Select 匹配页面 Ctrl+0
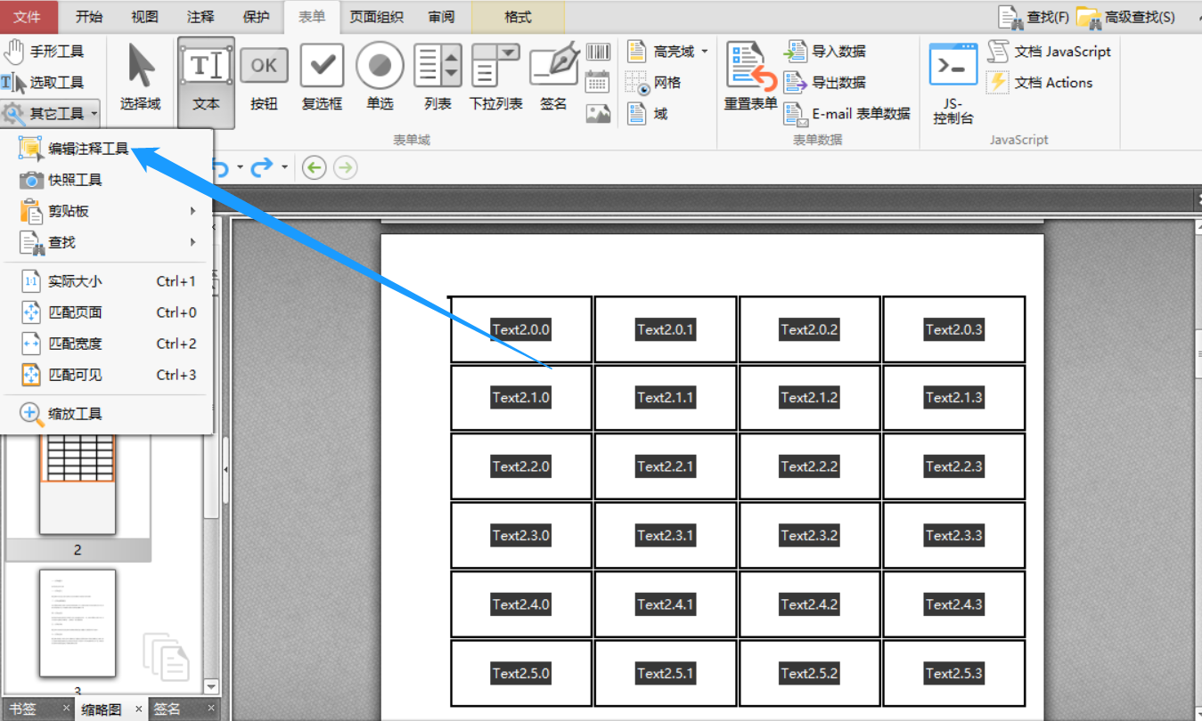Viewport: 1202px width, 721px height. point(107,312)
